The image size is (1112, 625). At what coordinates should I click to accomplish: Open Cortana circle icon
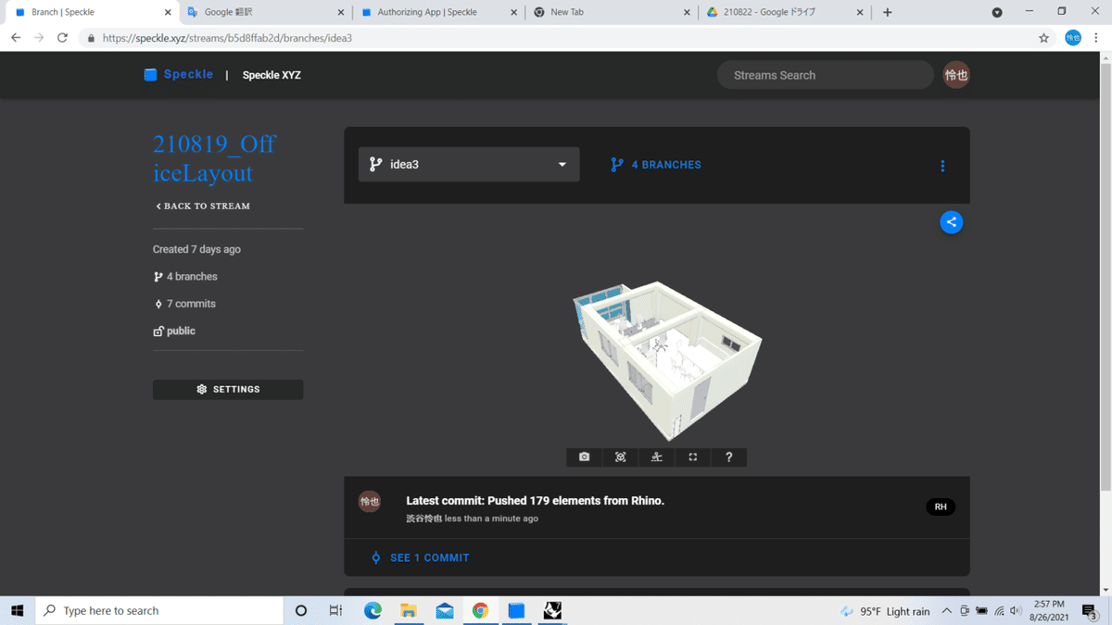click(300, 610)
